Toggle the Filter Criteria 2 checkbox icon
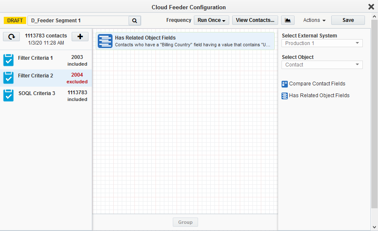The height and width of the screenshot is (231, 378). pyautogui.click(x=8, y=78)
